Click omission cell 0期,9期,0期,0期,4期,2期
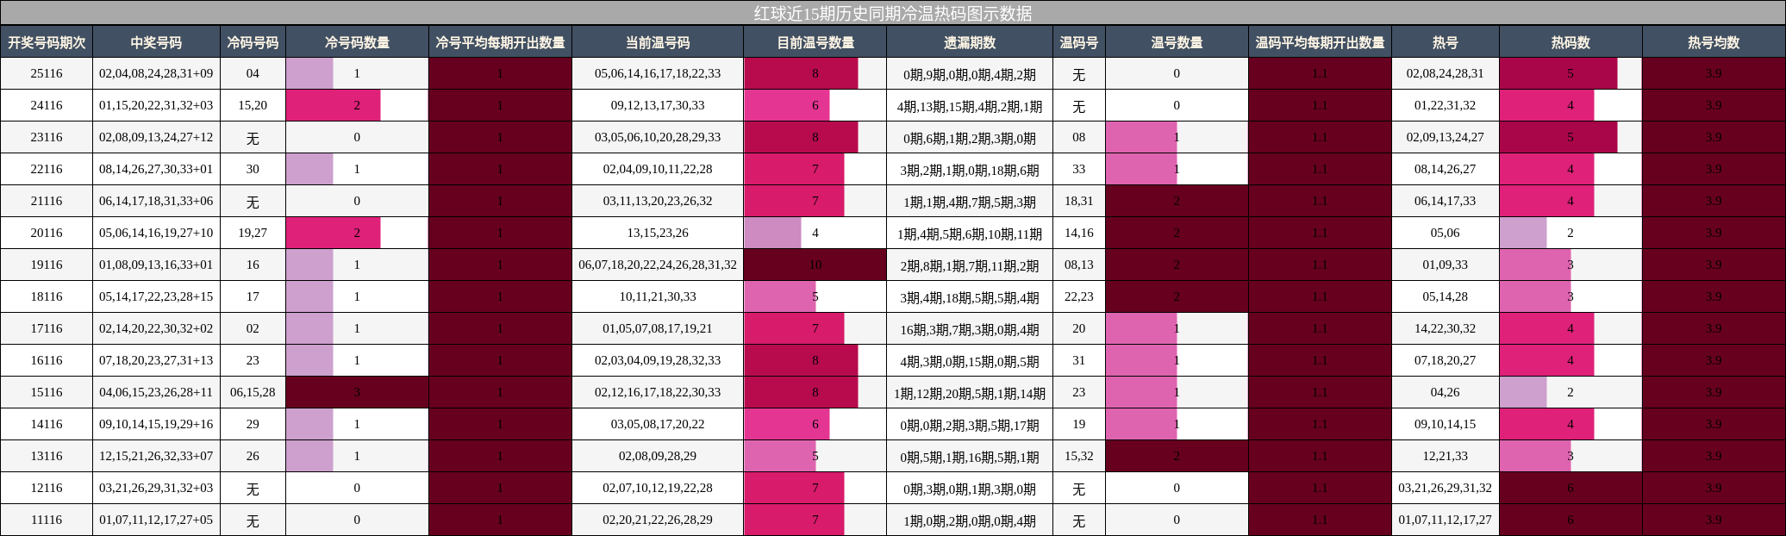The image size is (1786, 536). [970, 73]
